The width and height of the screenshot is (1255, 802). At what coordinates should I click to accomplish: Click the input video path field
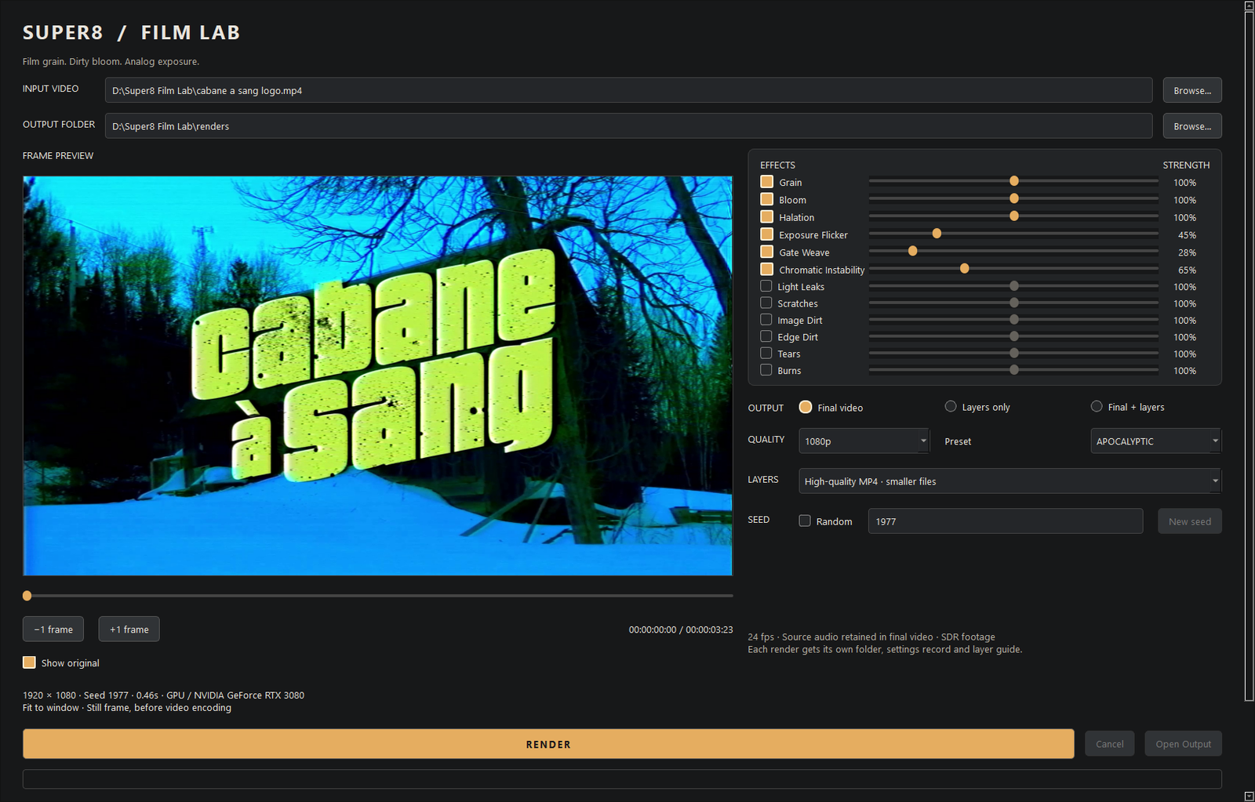coord(628,90)
